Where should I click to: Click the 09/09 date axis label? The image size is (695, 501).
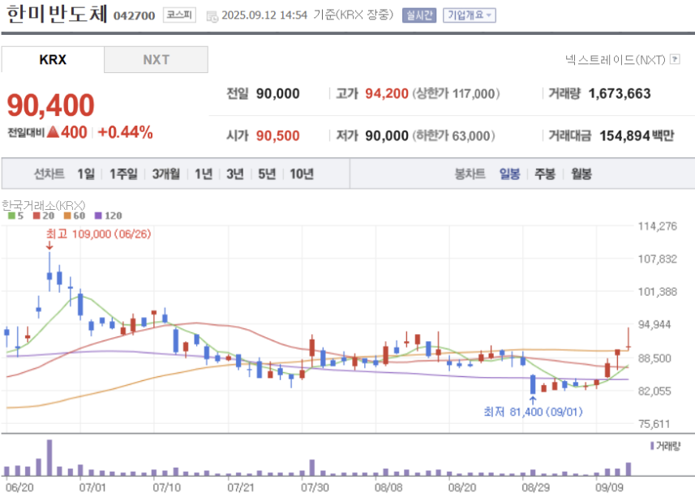point(609,488)
